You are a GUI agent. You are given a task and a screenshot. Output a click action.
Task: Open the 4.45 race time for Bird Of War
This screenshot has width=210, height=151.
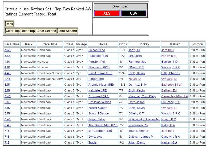pyautogui.click(x=7, y=73)
